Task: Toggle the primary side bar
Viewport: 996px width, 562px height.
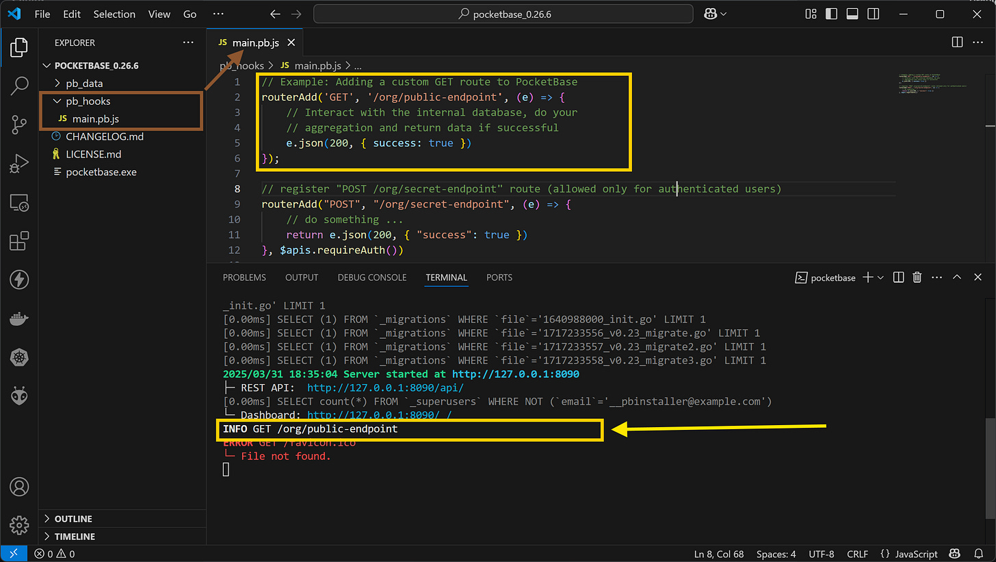Action: [x=831, y=14]
